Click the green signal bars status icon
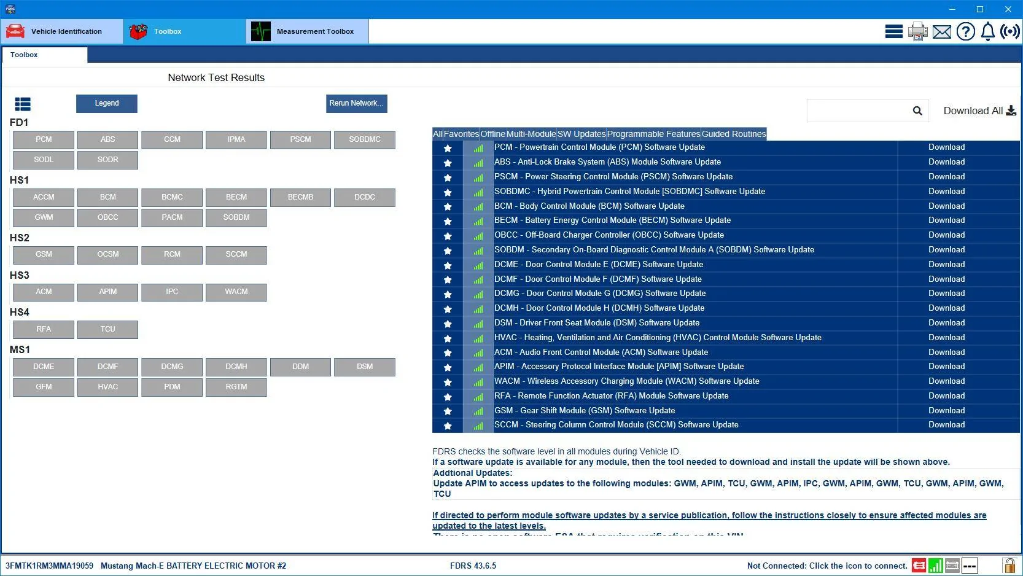The width and height of the screenshot is (1023, 576). [x=936, y=566]
